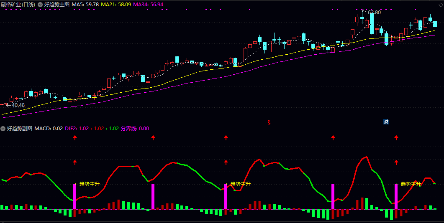Open the dropdown chevron beside 藏格矿业(日线)
444x223 pixels.
pyautogui.click(x=40, y=5)
